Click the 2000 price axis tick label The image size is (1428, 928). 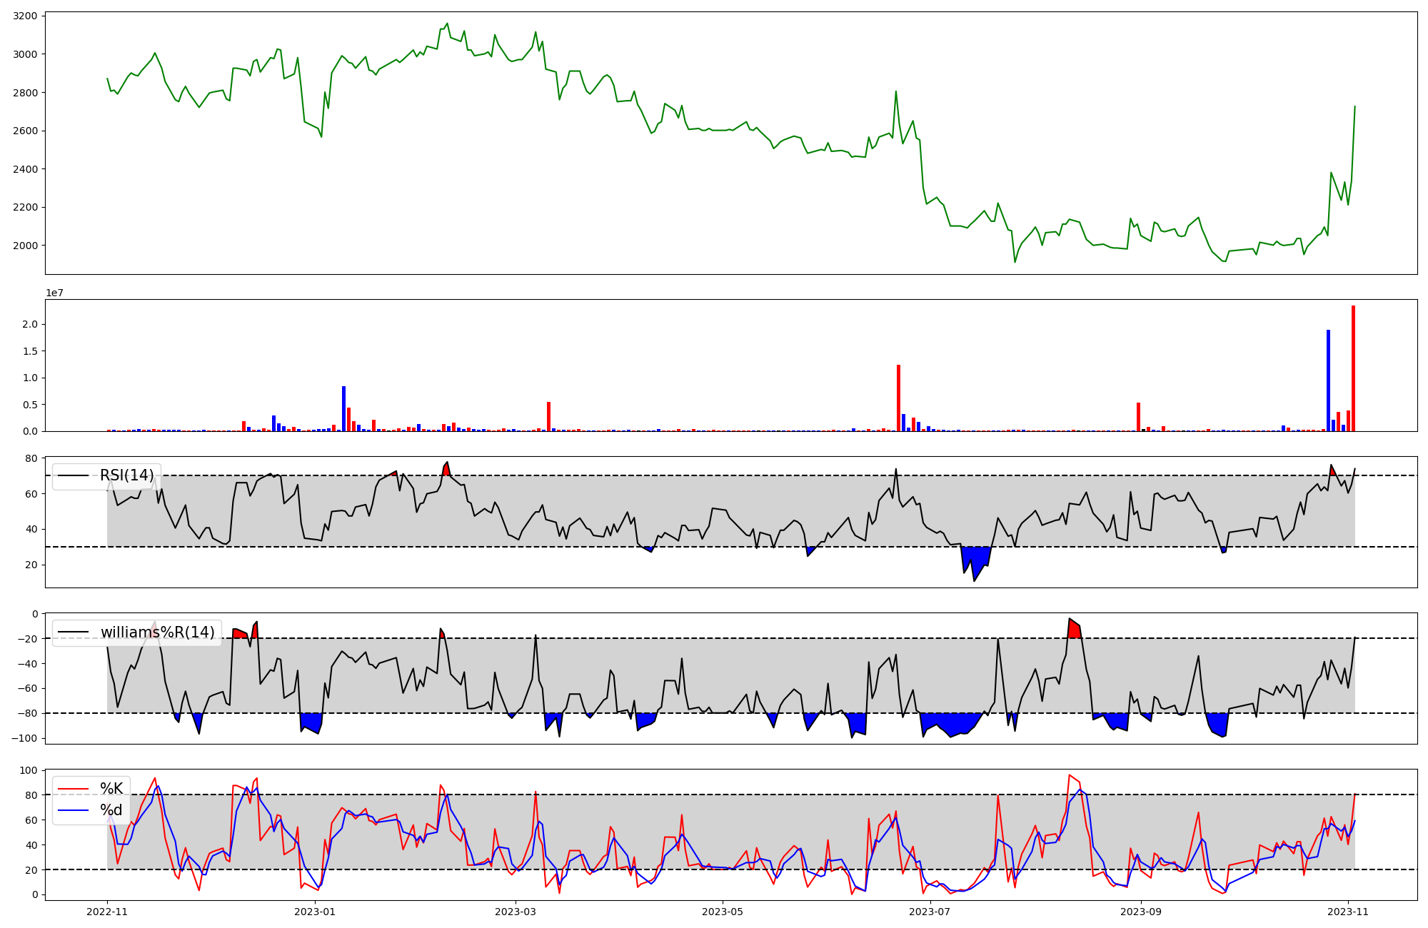click(x=25, y=246)
